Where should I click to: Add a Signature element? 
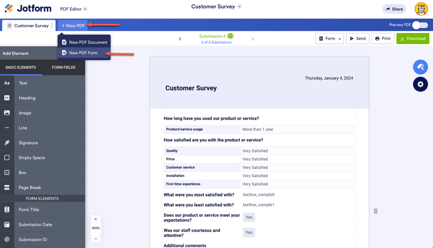pyautogui.click(x=43, y=143)
